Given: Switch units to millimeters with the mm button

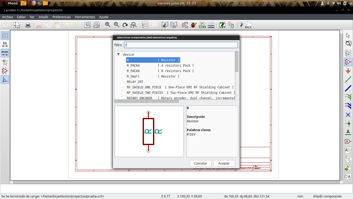Looking at the screenshot, I should pos(5,53).
